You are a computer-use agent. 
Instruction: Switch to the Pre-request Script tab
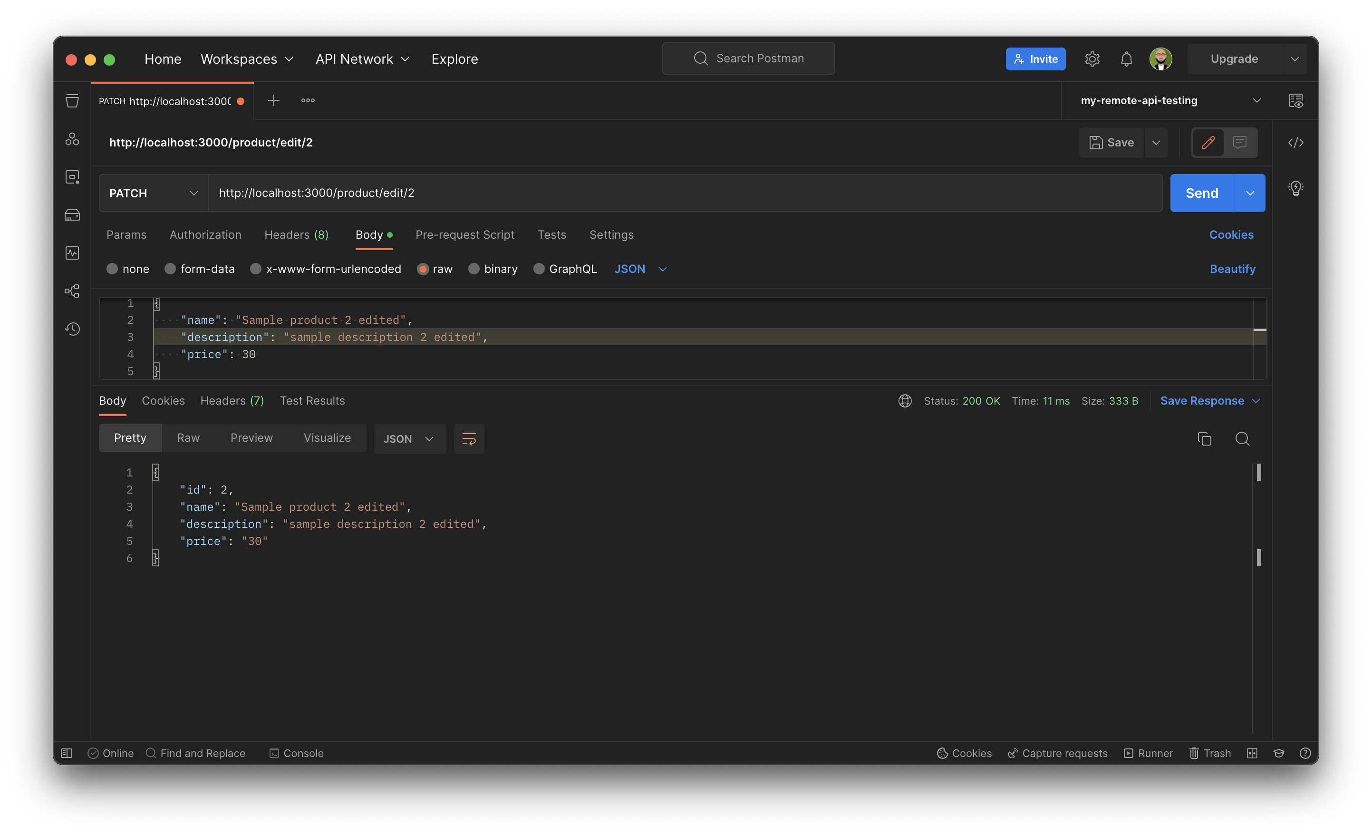465,234
